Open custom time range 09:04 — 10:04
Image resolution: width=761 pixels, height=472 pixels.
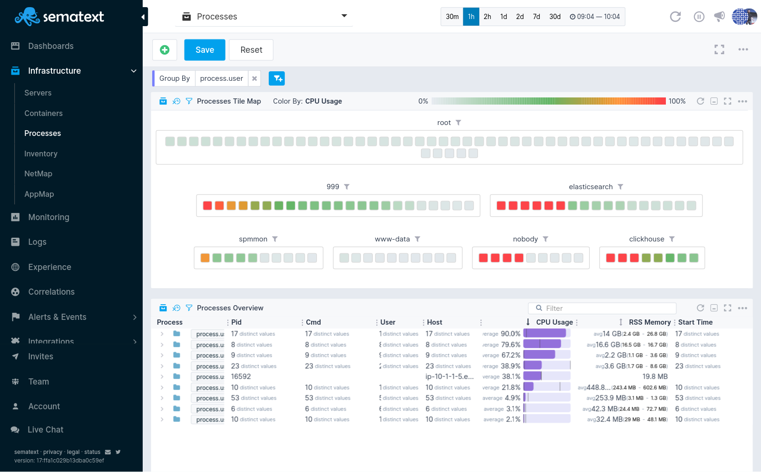click(x=595, y=17)
